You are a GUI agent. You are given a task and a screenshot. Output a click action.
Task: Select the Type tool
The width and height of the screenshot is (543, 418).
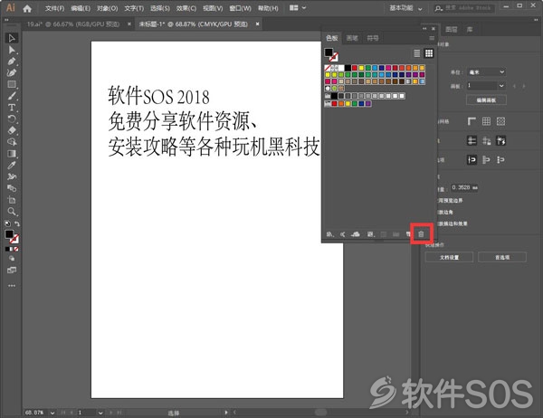12,108
